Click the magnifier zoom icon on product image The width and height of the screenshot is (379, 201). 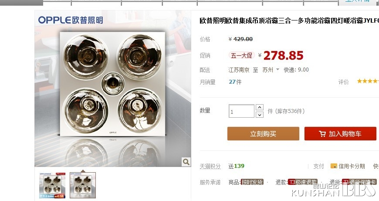point(186,162)
